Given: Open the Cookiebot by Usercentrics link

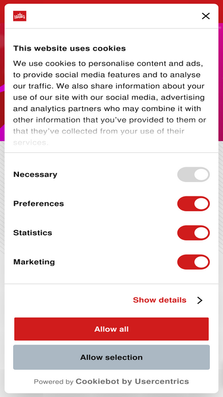Looking at the screenshot, I should [132, 382].
